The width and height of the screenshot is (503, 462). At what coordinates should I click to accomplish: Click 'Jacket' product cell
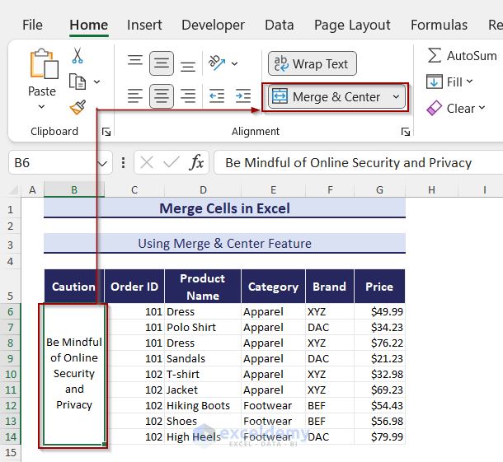click(203, 390)
